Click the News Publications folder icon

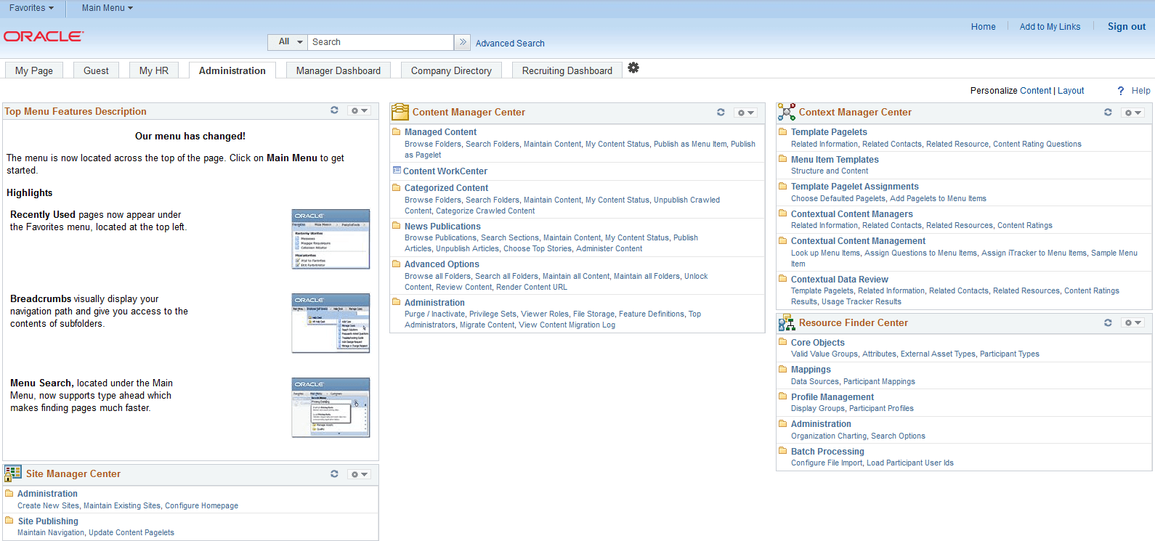(397, 226)
